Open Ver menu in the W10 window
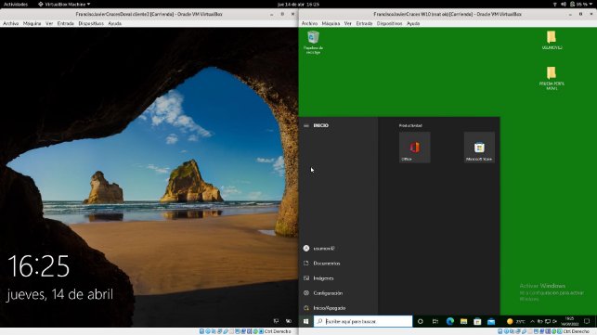 point(347,23)
